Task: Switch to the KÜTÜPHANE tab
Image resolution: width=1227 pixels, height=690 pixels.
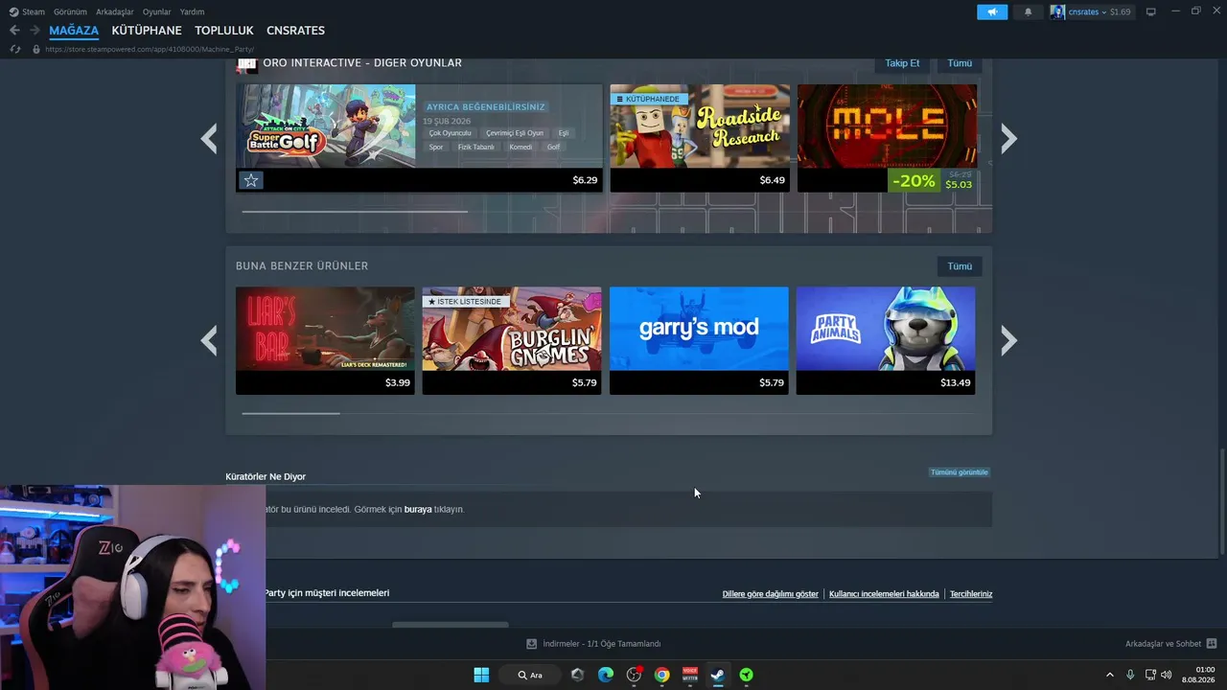Action: [147, 31]
